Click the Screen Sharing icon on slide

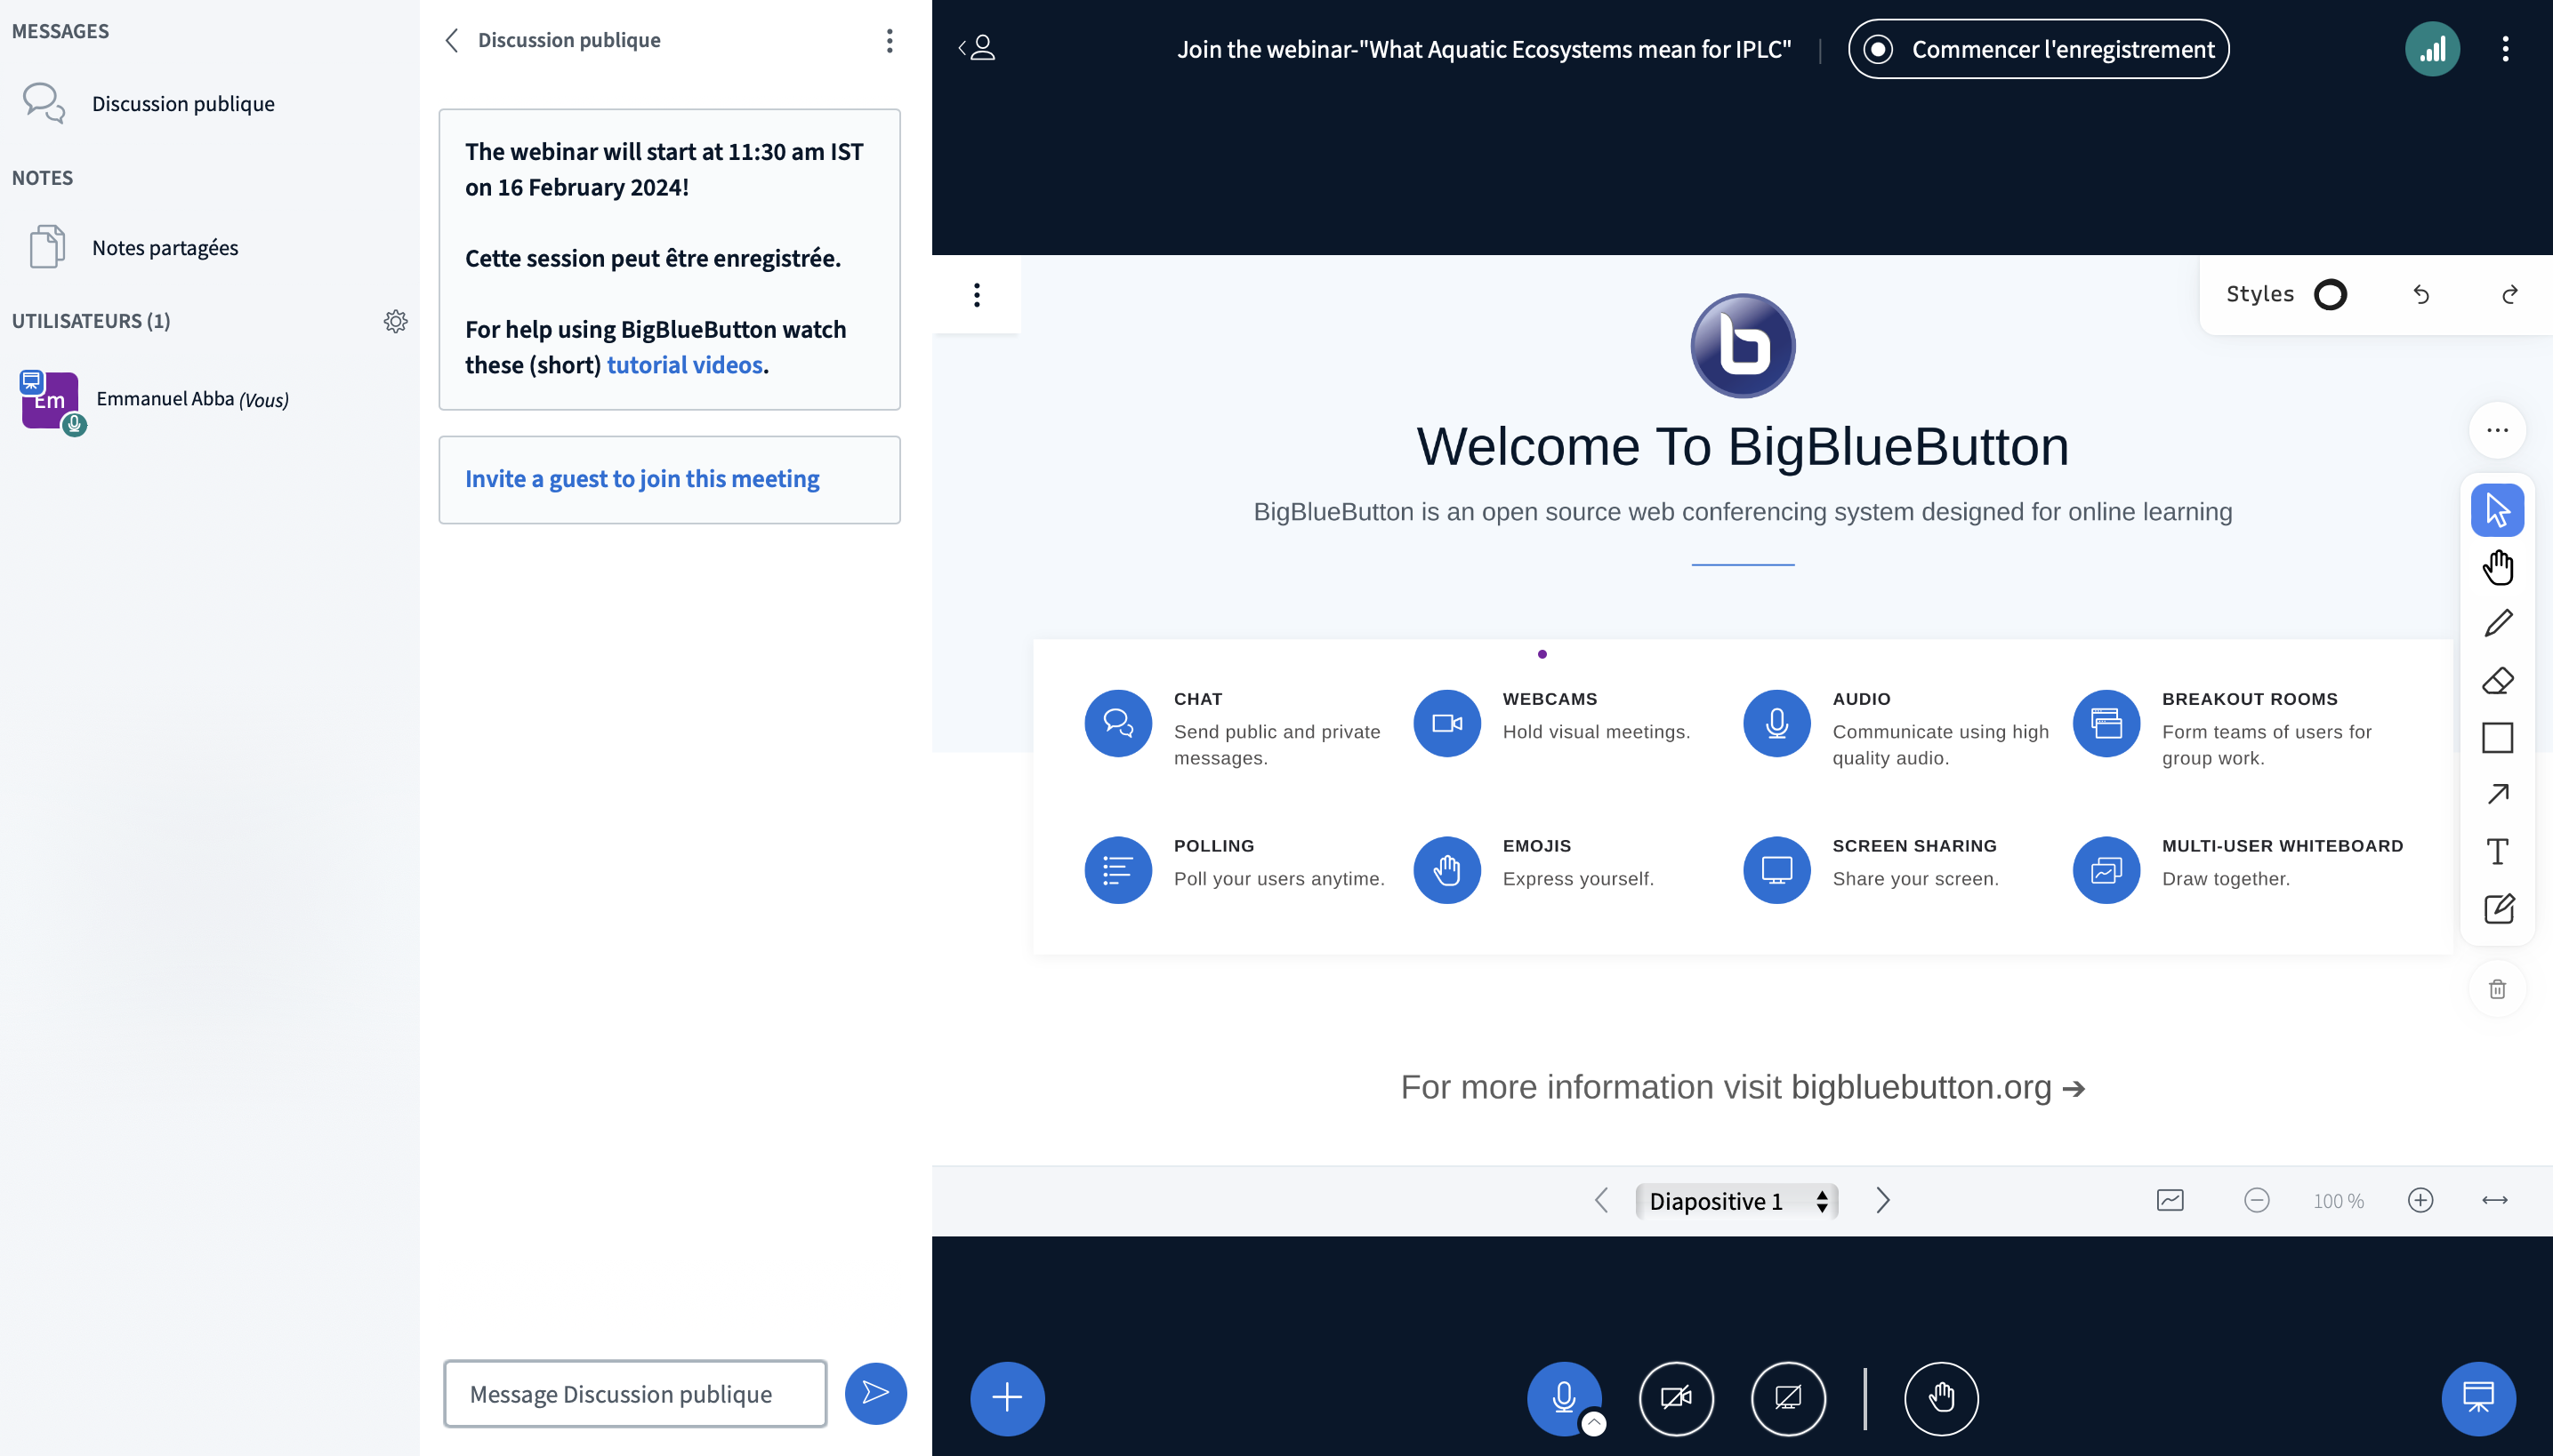1776,870
